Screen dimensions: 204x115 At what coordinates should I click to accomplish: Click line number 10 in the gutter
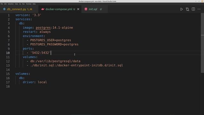tap(8, 53)
